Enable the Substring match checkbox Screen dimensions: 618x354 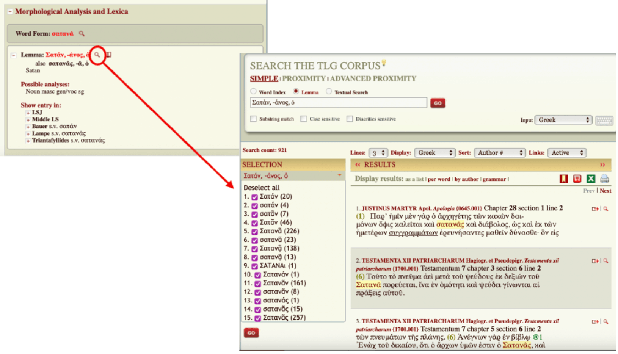[x=253, y=119]
